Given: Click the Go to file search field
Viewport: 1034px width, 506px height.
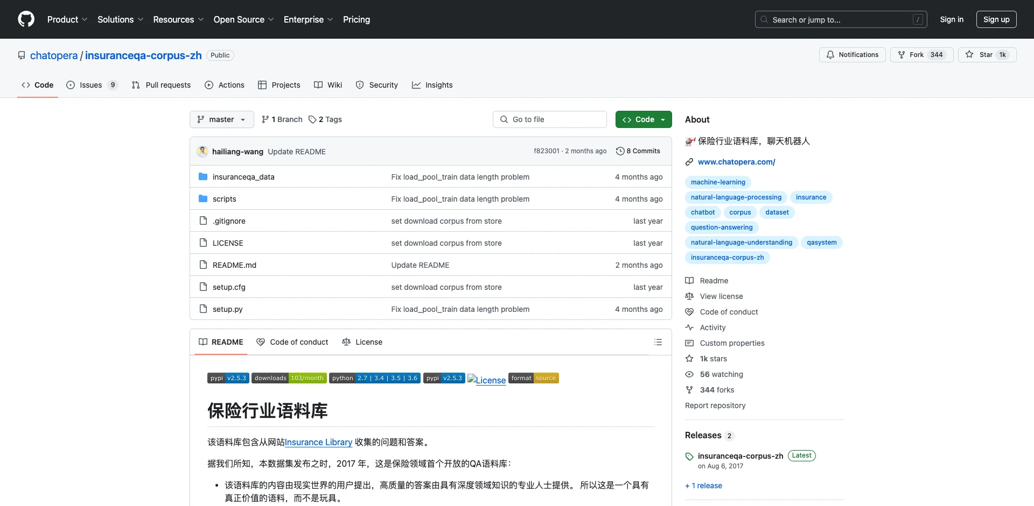Looking at the screenshot, I should [549, 119].
